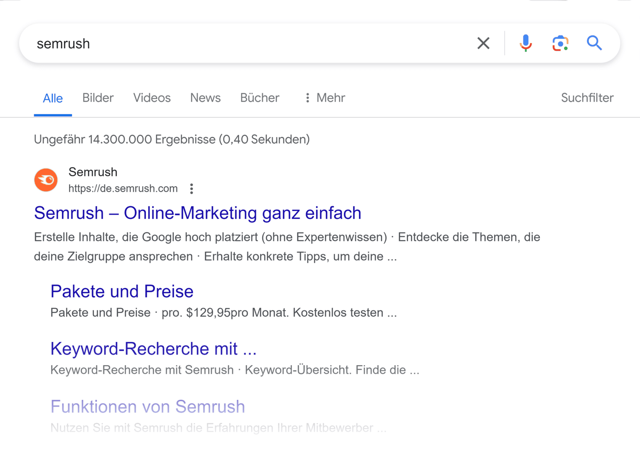The width and height of the screenshot is (640, 453).
Task: Open the 'Keyword-Recherche mit ...' sitelink
Action: (153, 349)
